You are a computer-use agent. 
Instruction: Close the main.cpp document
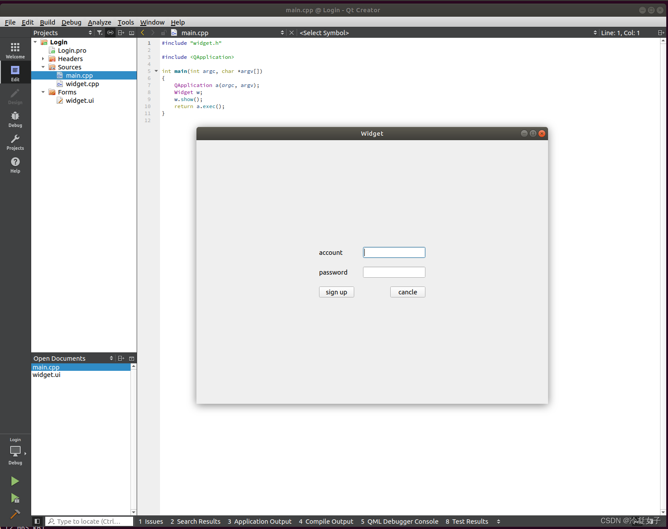pyautogui.click(x=291, y=33)
